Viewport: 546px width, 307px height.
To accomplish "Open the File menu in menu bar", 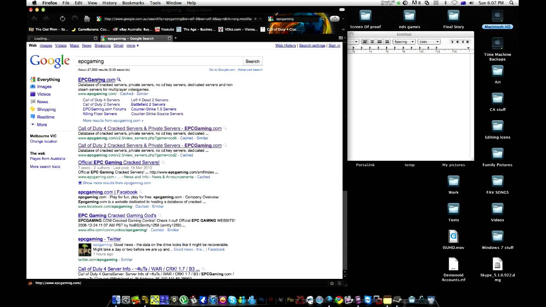I will click(66, 3).
